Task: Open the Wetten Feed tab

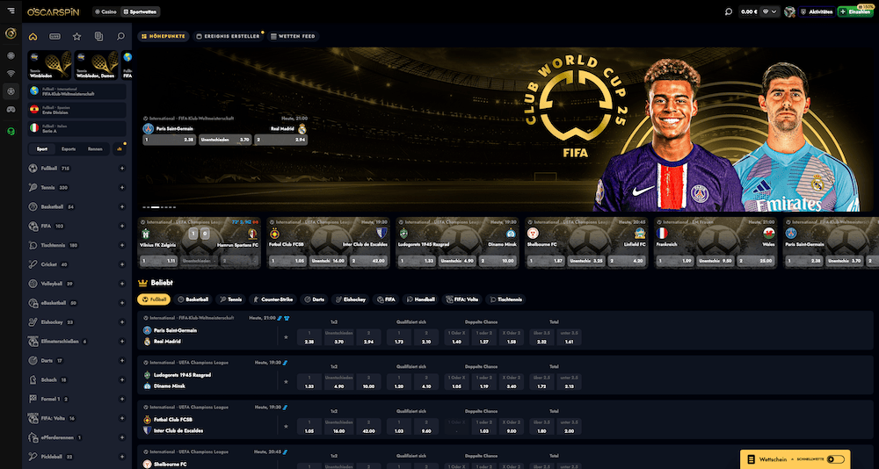Action: [x=293, y=36]
